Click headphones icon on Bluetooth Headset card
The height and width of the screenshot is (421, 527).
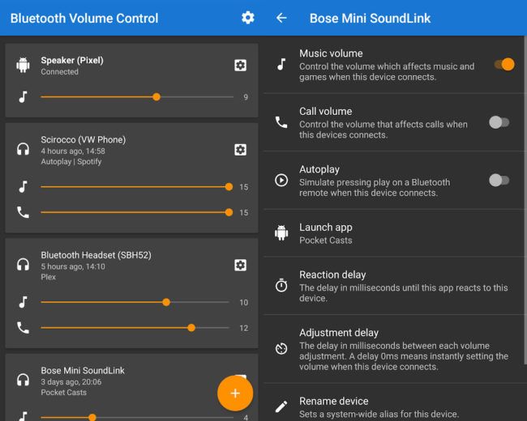(23, 265)
